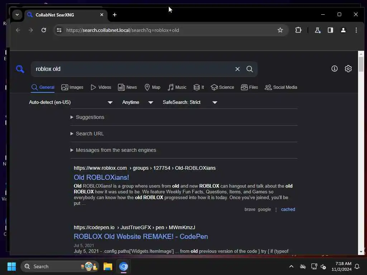Close the CollabNet SearXNG tab
This screenshot has height=275, width=367.
101,15
